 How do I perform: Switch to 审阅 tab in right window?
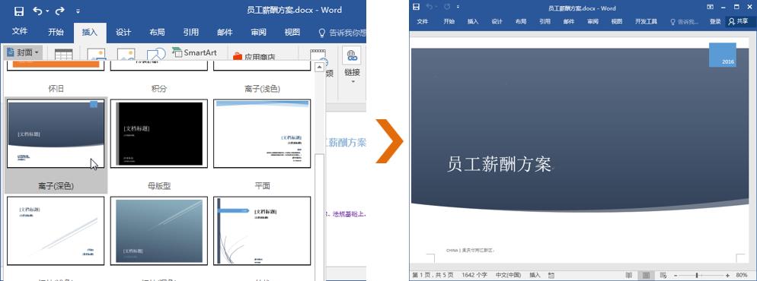pos(593,22)
